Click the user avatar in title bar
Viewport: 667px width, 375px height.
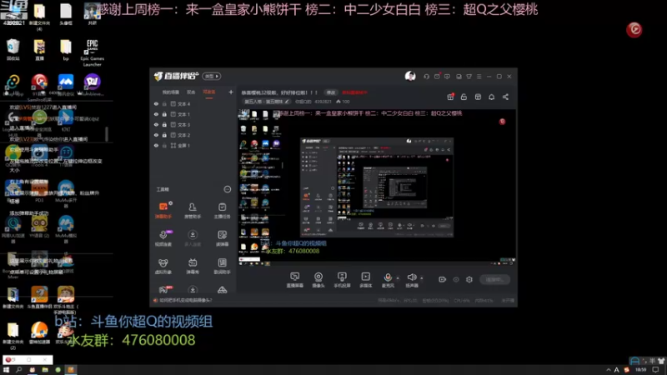410,76
